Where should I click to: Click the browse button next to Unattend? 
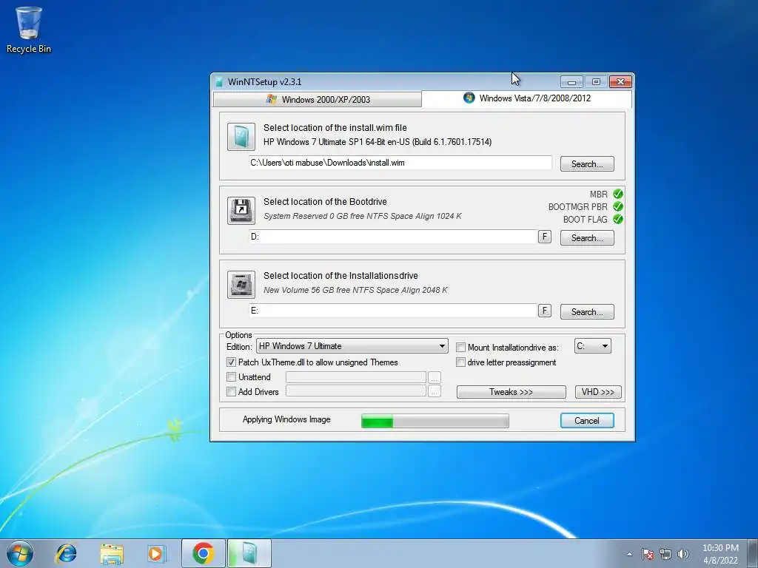tap(434, 377)
